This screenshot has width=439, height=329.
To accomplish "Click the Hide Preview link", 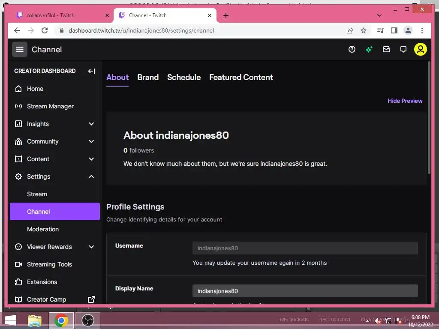I will pos(405,101).
